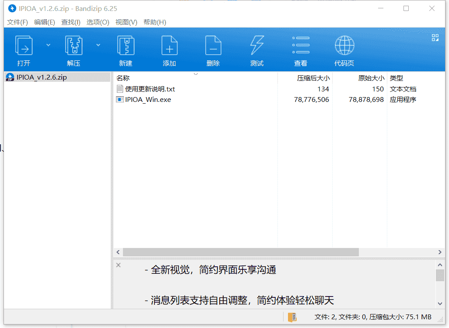Maximize the Bandizip window
The height and width of the screenshot is (328, 449).
(406, 8)
